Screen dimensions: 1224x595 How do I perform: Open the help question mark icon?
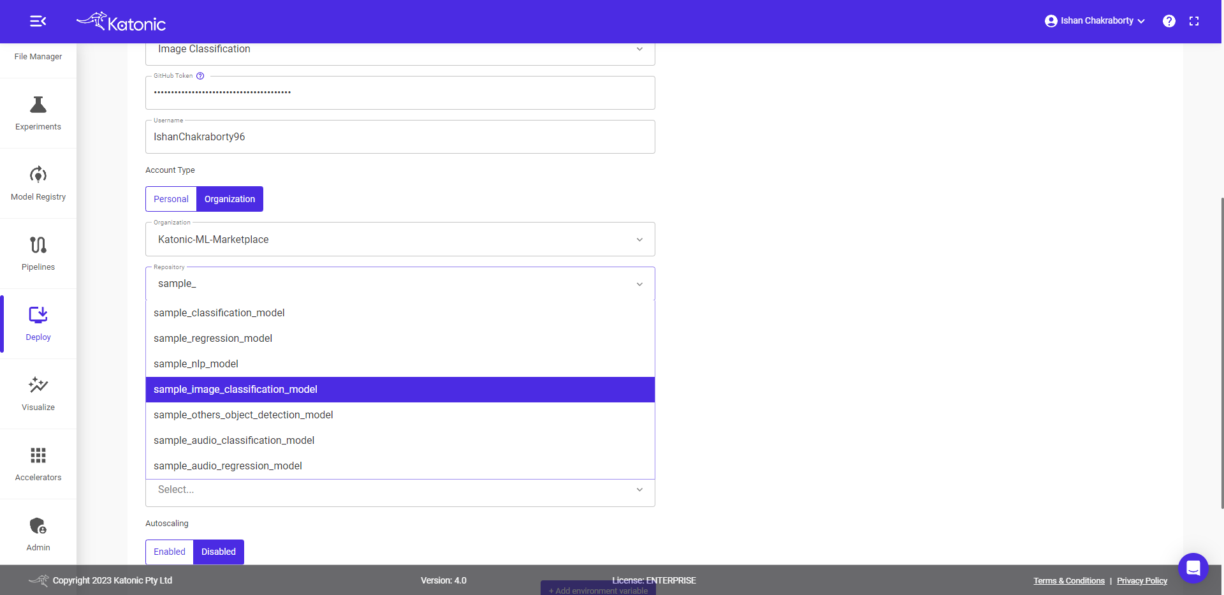coord(1169,21)
